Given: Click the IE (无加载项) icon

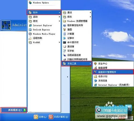Looking at the screenshot, I should coord(95,85).
